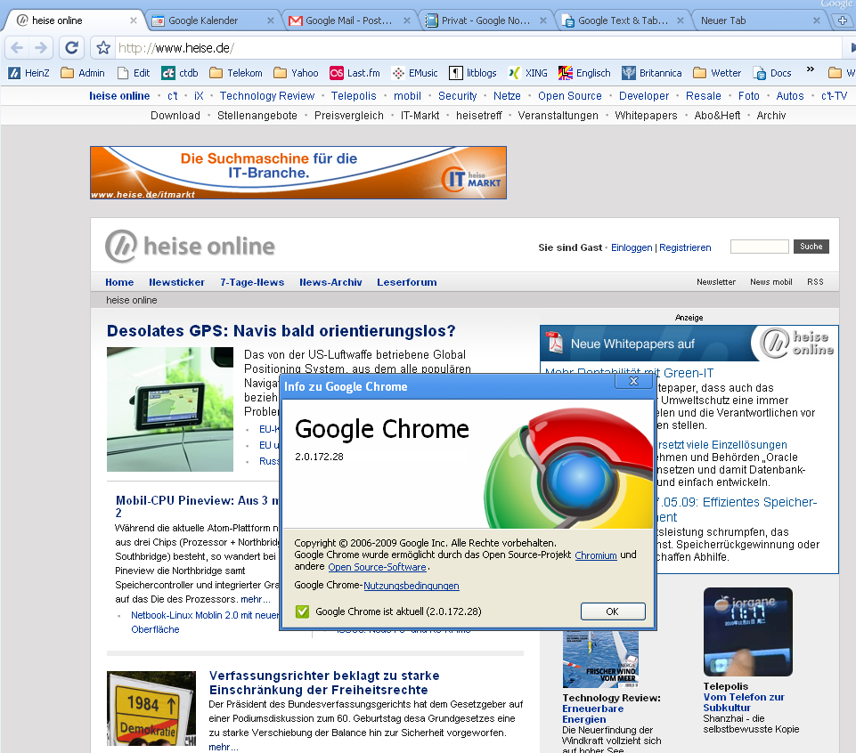The width and height of the screenshot is (856, 753).
Task: Click the heise search input field
Action: pos(760,247)
